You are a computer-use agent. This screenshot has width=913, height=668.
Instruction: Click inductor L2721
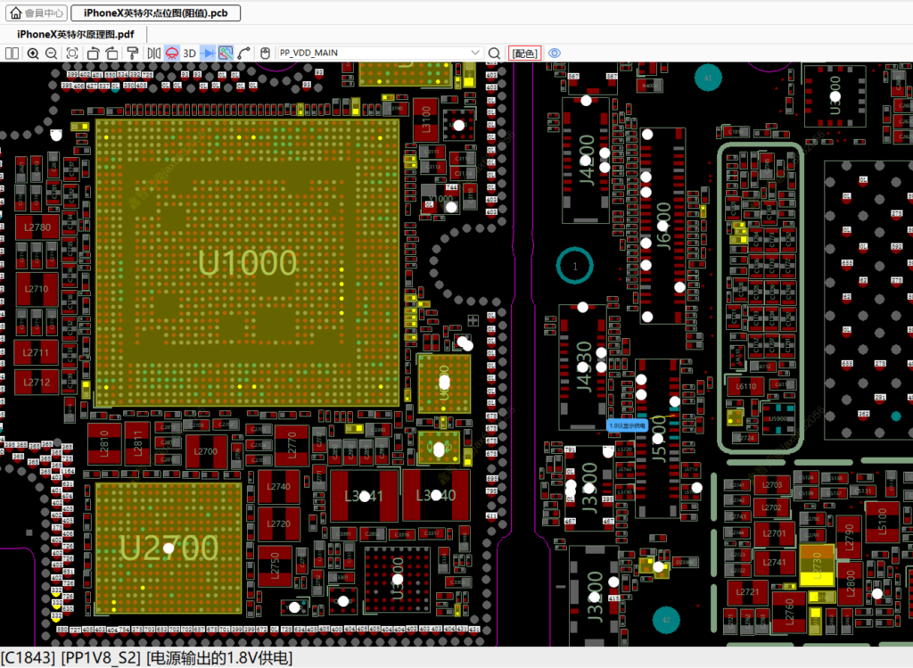coord(748,592)
